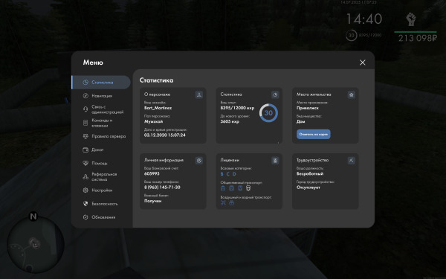Open the Обновления menu item
The height and width of the screenshot is (279, 446).
[100, 217]
